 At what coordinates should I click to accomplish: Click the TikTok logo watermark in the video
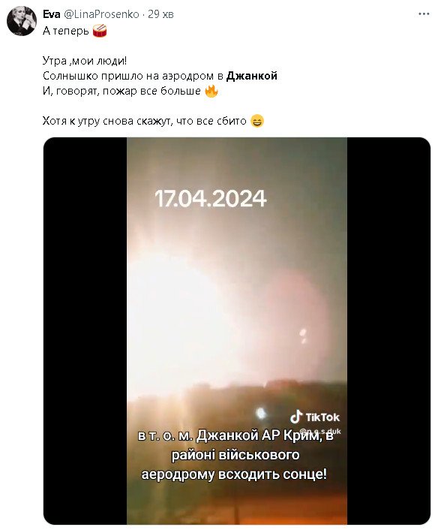pyautogui.click(x=315, y=417)
